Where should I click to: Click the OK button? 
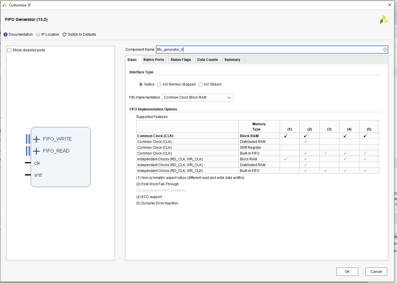pos(347,272)
